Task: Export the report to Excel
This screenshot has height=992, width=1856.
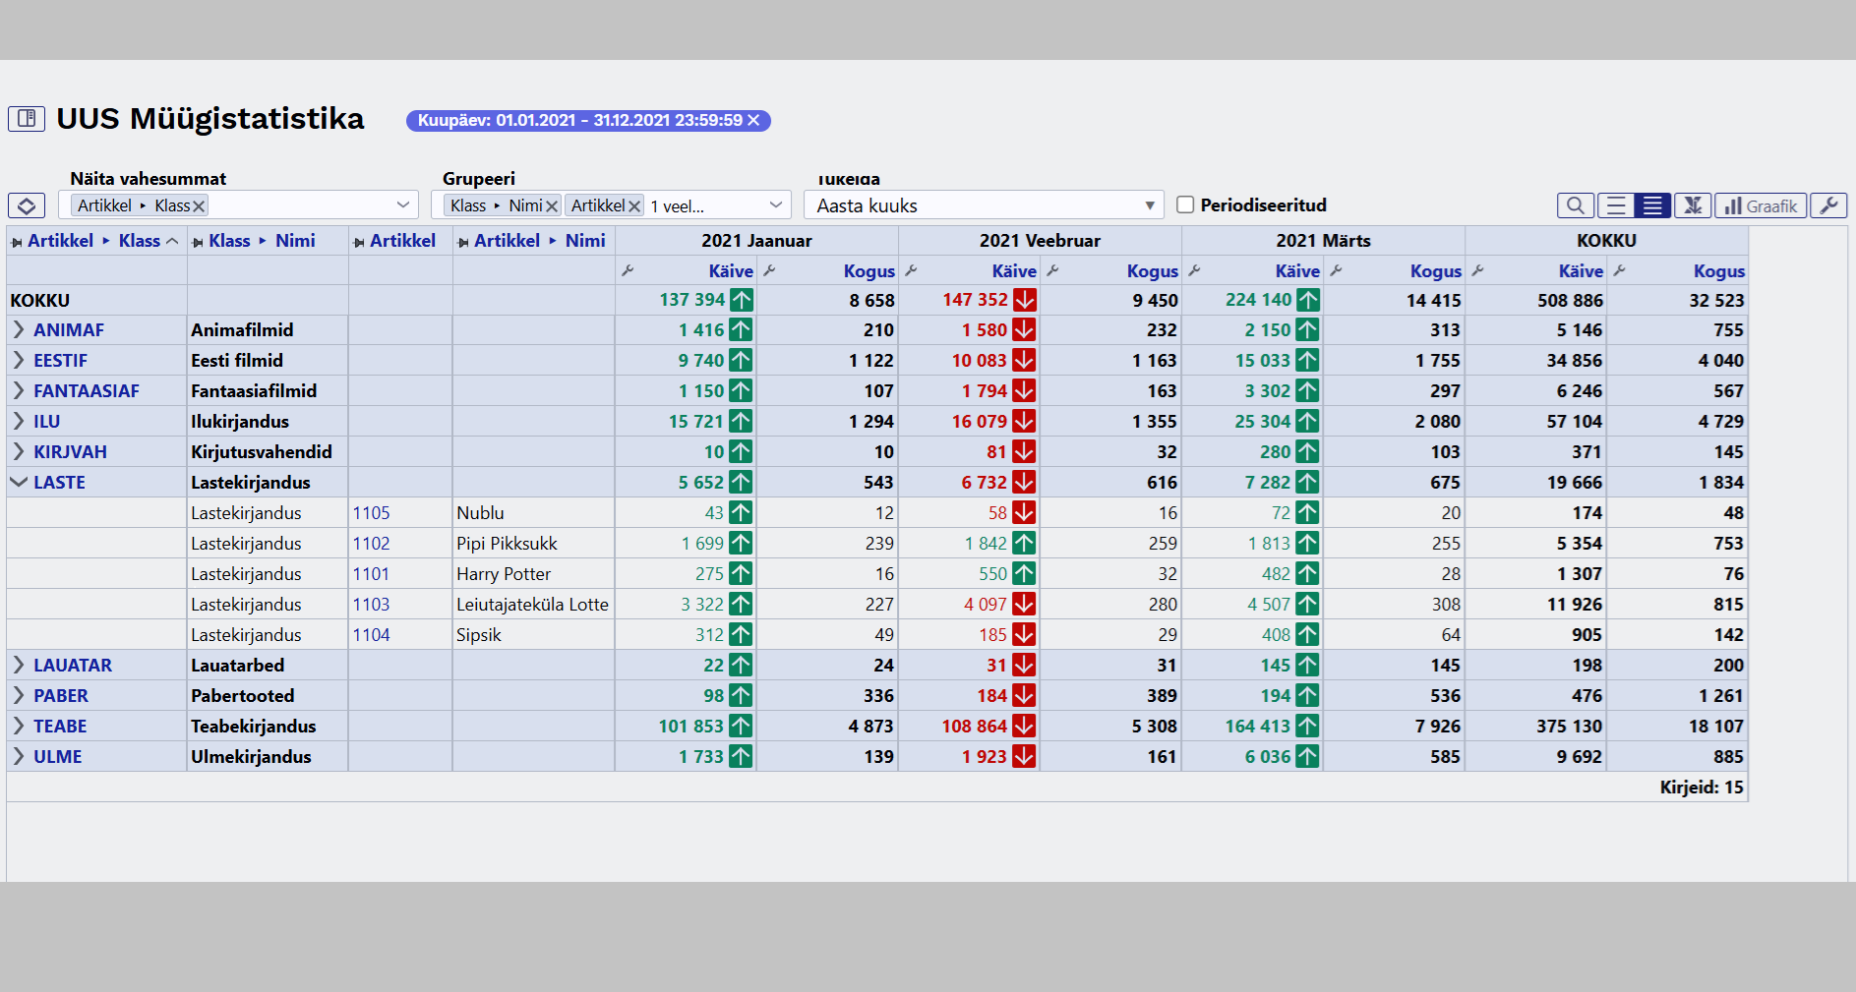Action: 1692,205
